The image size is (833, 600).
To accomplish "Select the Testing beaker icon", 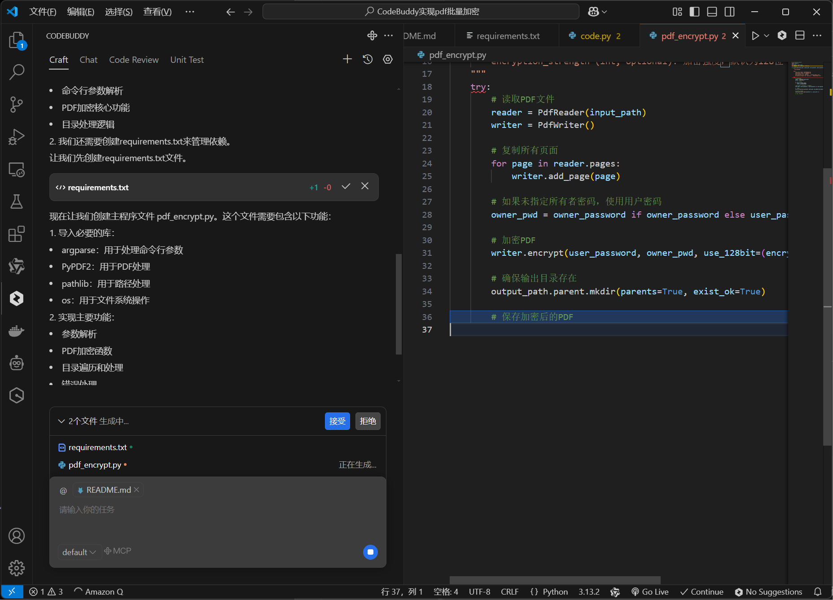I will click(17, 202).
